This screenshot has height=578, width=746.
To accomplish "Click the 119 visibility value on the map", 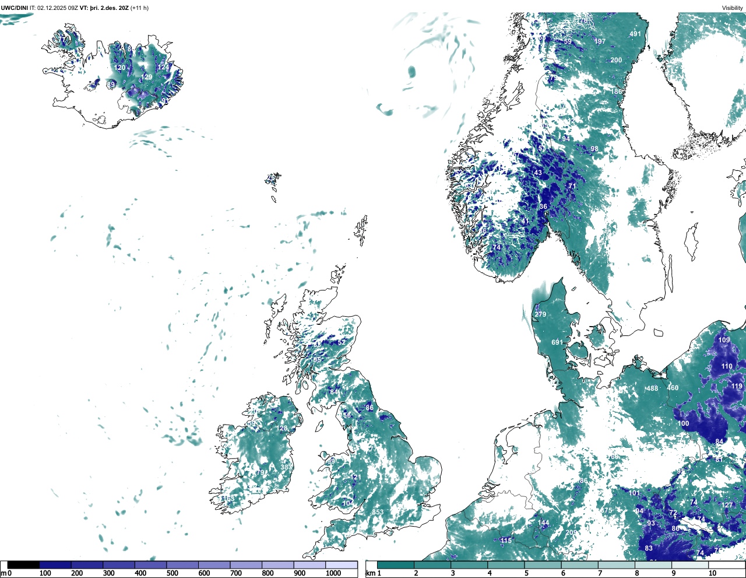I will 737,386.
